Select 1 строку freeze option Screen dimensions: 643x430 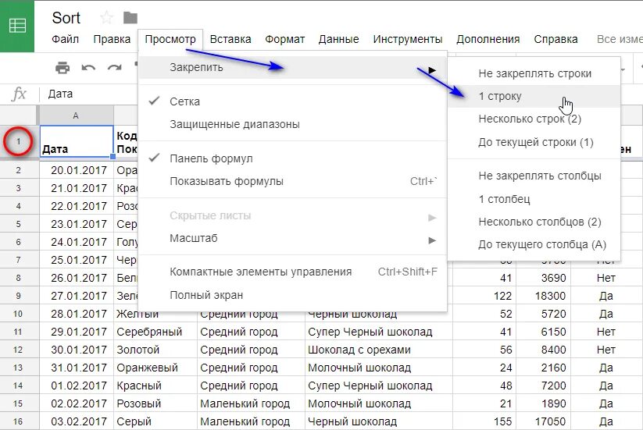point(534,96)
